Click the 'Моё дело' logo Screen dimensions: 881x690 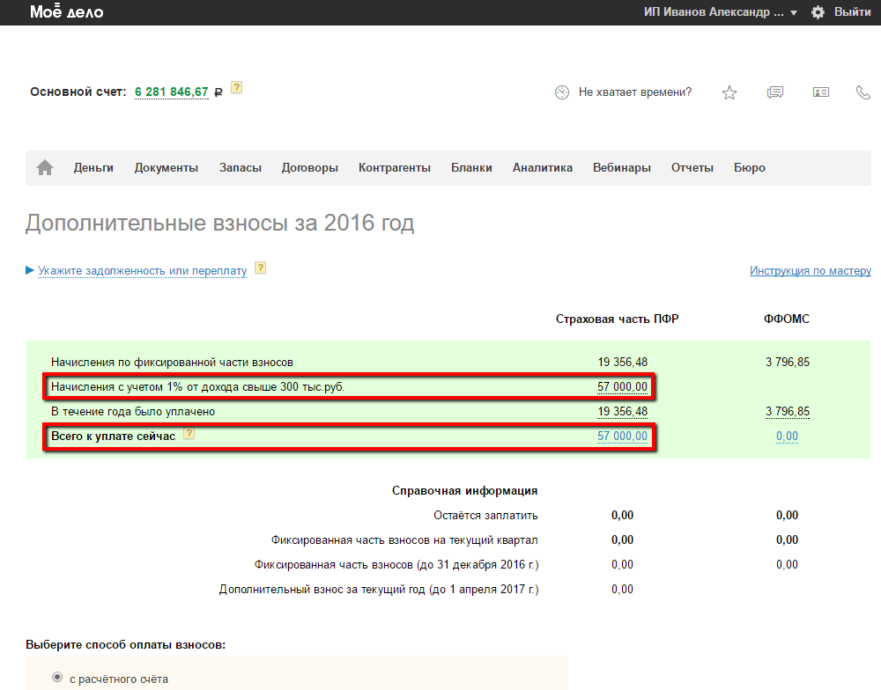(x=66, y=12)
